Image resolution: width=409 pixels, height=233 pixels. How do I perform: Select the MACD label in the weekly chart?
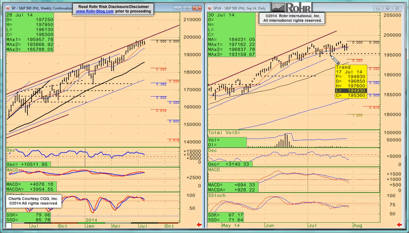[12, 170]
